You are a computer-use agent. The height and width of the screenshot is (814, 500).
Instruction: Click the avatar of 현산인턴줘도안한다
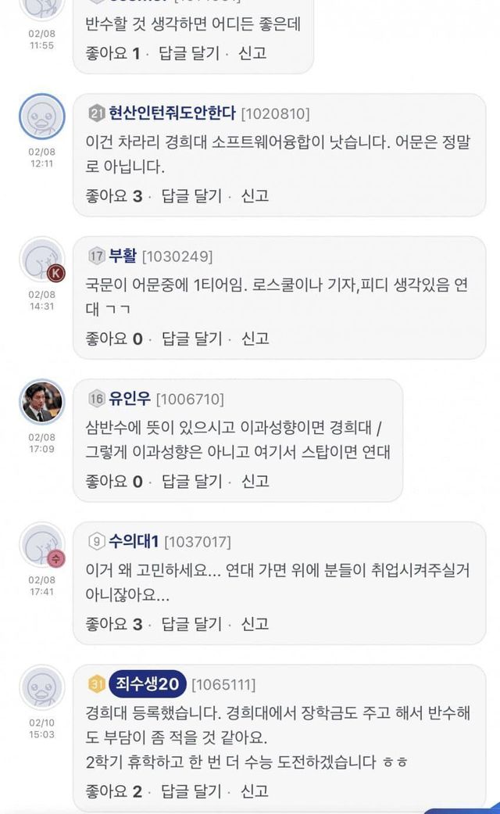41,117
